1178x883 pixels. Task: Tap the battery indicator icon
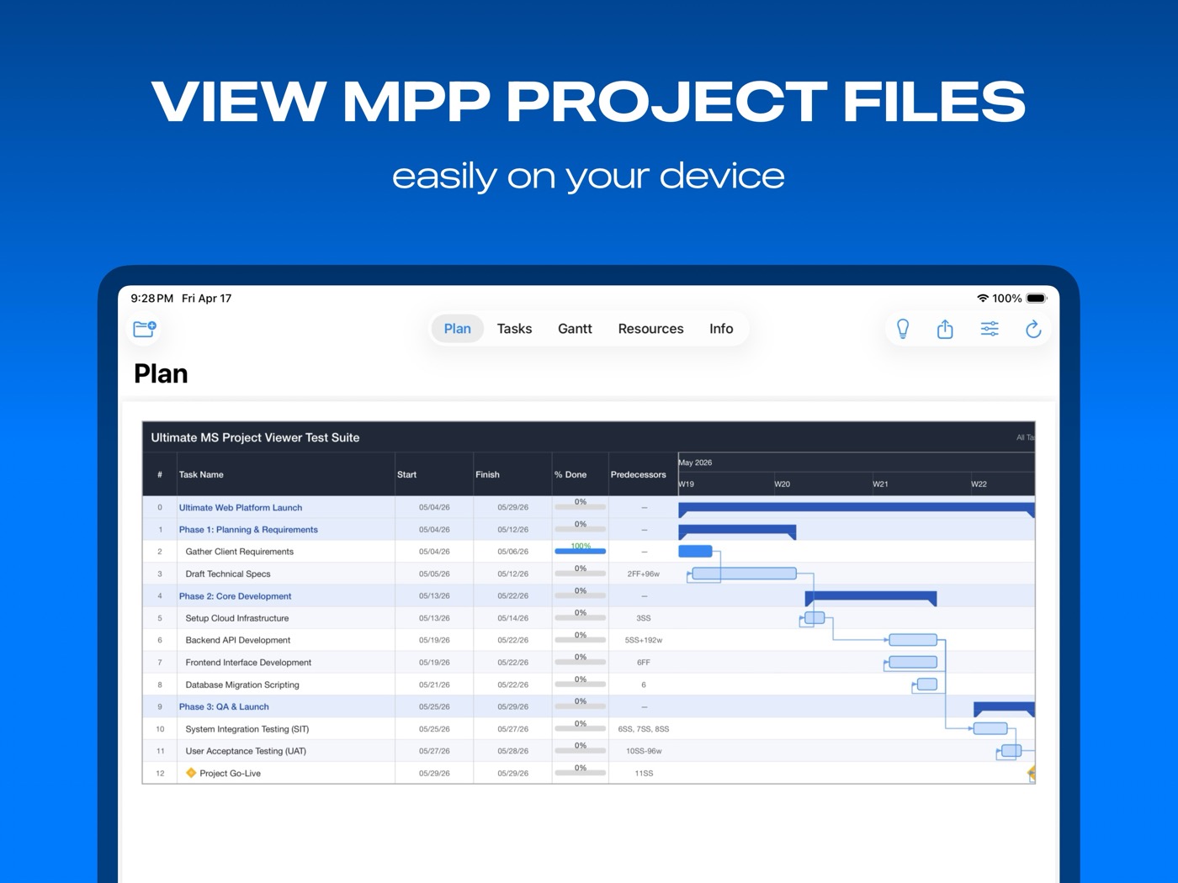point(1037,299)
